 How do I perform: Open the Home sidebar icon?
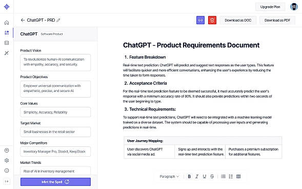tap(7, 23)
